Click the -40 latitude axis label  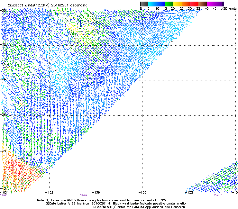tap(3, 189)
